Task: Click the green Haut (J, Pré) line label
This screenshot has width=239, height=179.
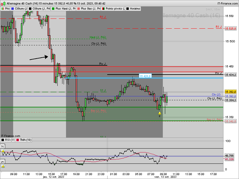Action: click(98, 37)
